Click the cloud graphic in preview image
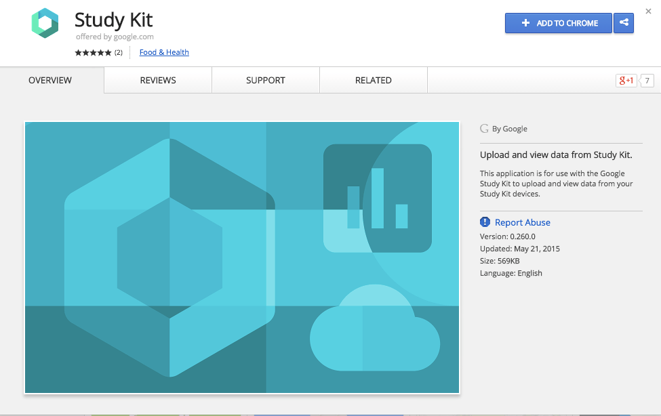 (x=375, y=331)
